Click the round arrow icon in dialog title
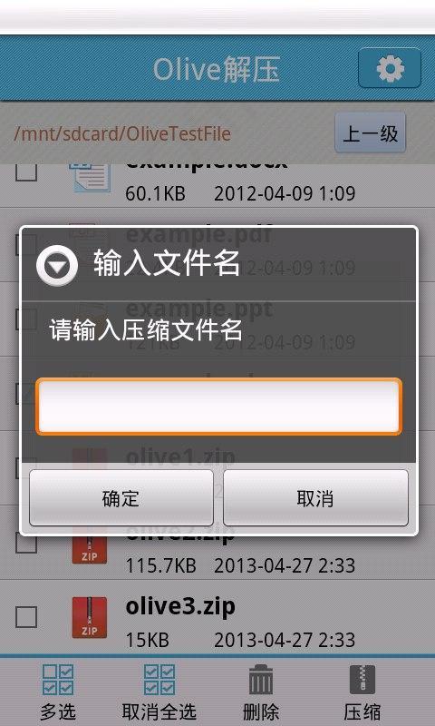 [57, 266]
